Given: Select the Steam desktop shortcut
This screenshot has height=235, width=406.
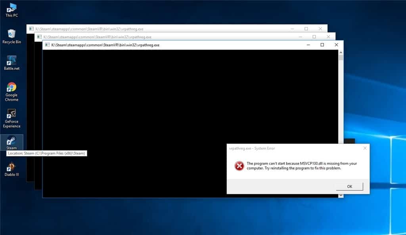Looking at the screenshot, I should point(11,143).
